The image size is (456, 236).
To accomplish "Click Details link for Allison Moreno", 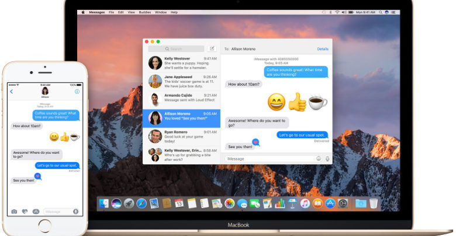I will [x=323, y=49].
